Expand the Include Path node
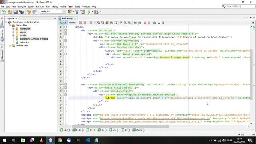 click(10, 46)
